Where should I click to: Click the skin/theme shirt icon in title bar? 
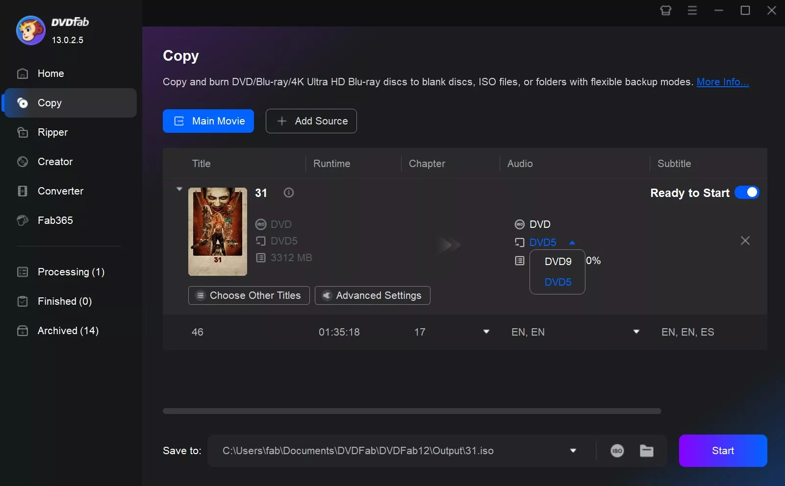pyautogui.click(x=665, y=10)
